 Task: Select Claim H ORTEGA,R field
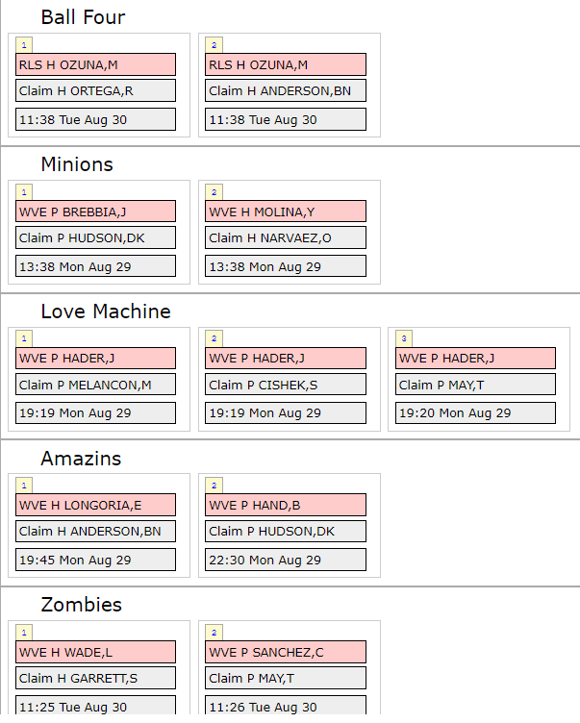click(95, 90)
